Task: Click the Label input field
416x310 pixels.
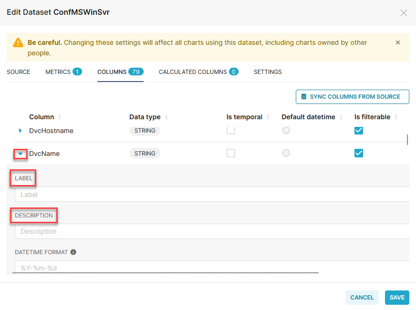Action: [212, 194]
